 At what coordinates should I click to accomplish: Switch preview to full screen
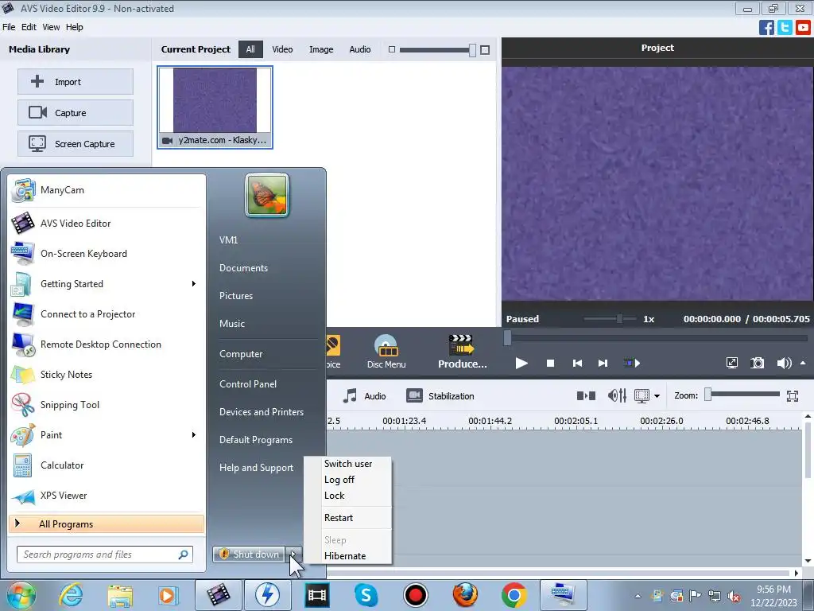[732, 363]
